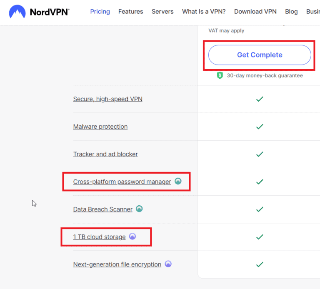The image size is (320, 289).
Task: Click checkmark in Secure, high-speed VPN row
Action: point(260,99)
